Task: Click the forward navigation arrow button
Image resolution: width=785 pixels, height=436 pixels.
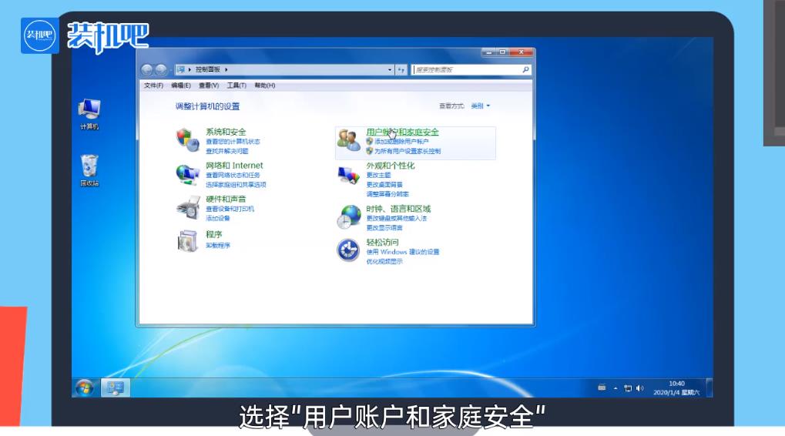Action: pos(161,69)
